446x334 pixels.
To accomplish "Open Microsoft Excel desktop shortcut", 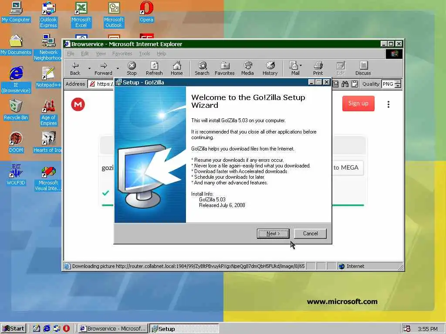I will point(81,15).
